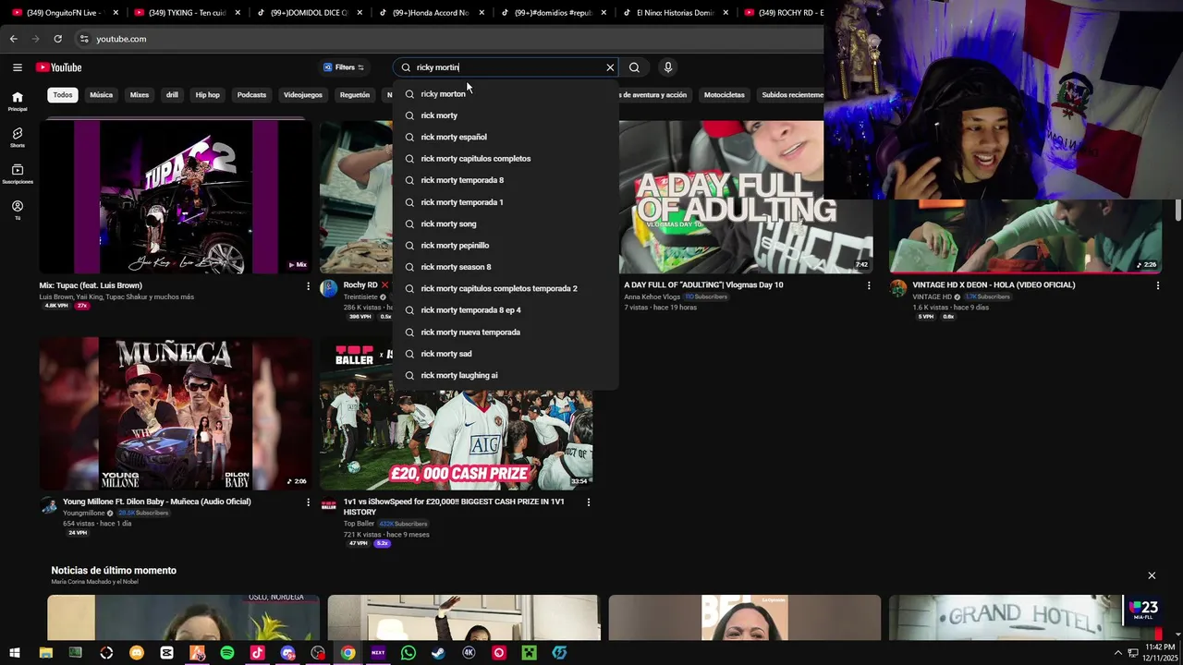
Task: Select the Mixes filter chip
Action: click(x=140, y=94)
